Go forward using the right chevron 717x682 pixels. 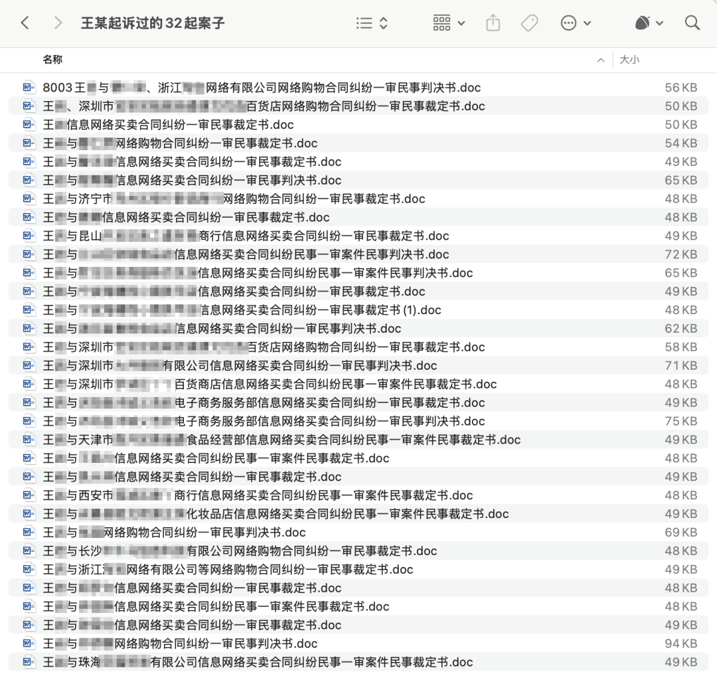pos(58,23)
